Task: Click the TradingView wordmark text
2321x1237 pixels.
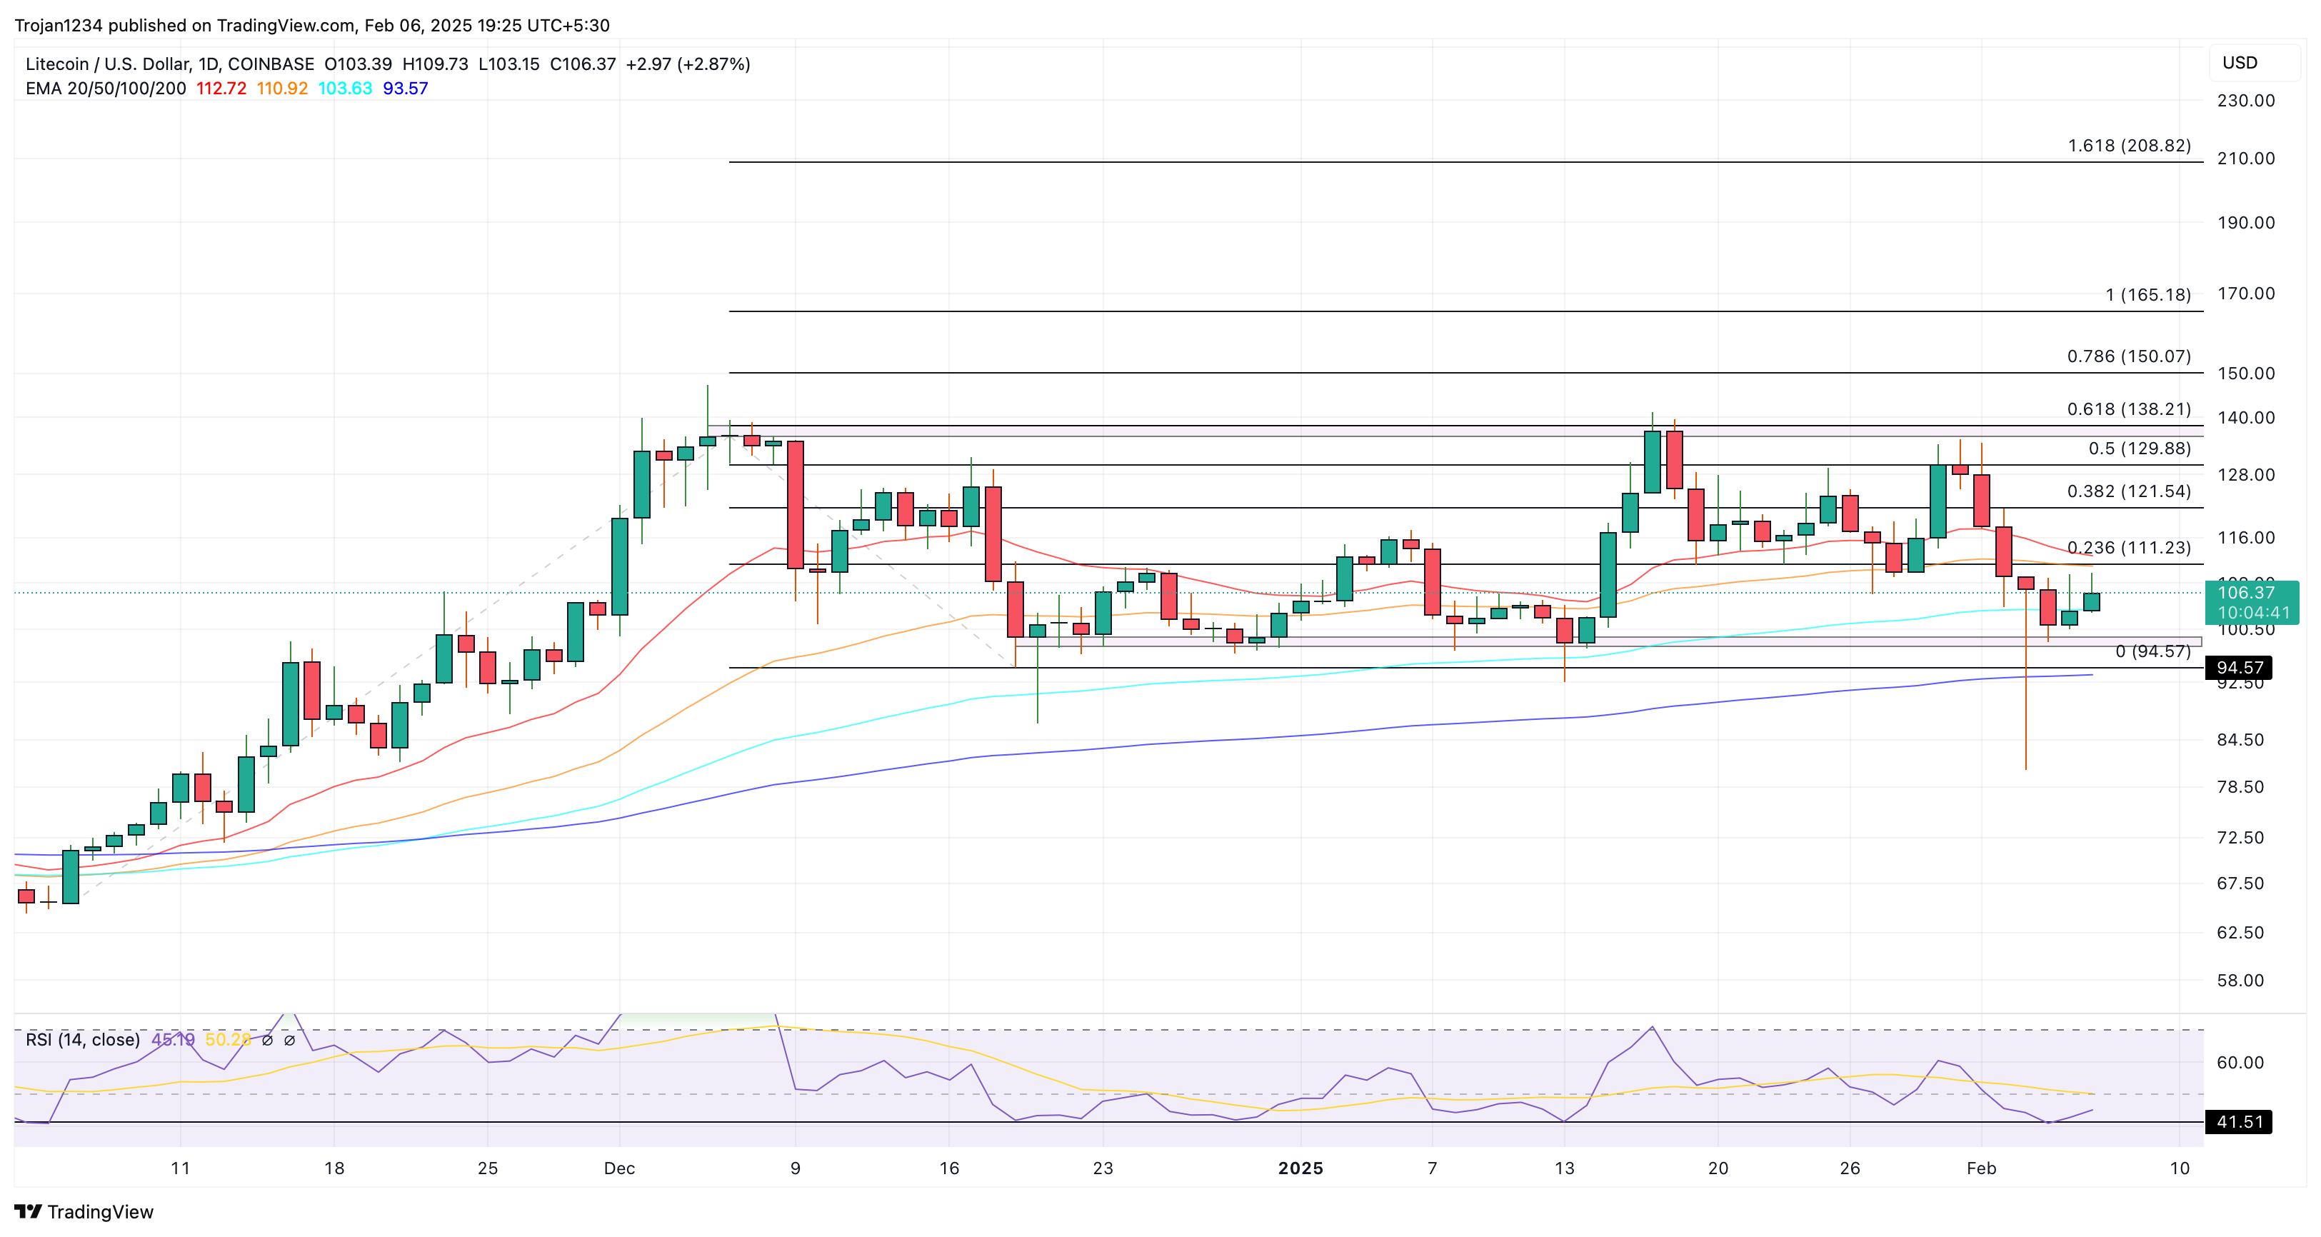Action: point(100,1212)
